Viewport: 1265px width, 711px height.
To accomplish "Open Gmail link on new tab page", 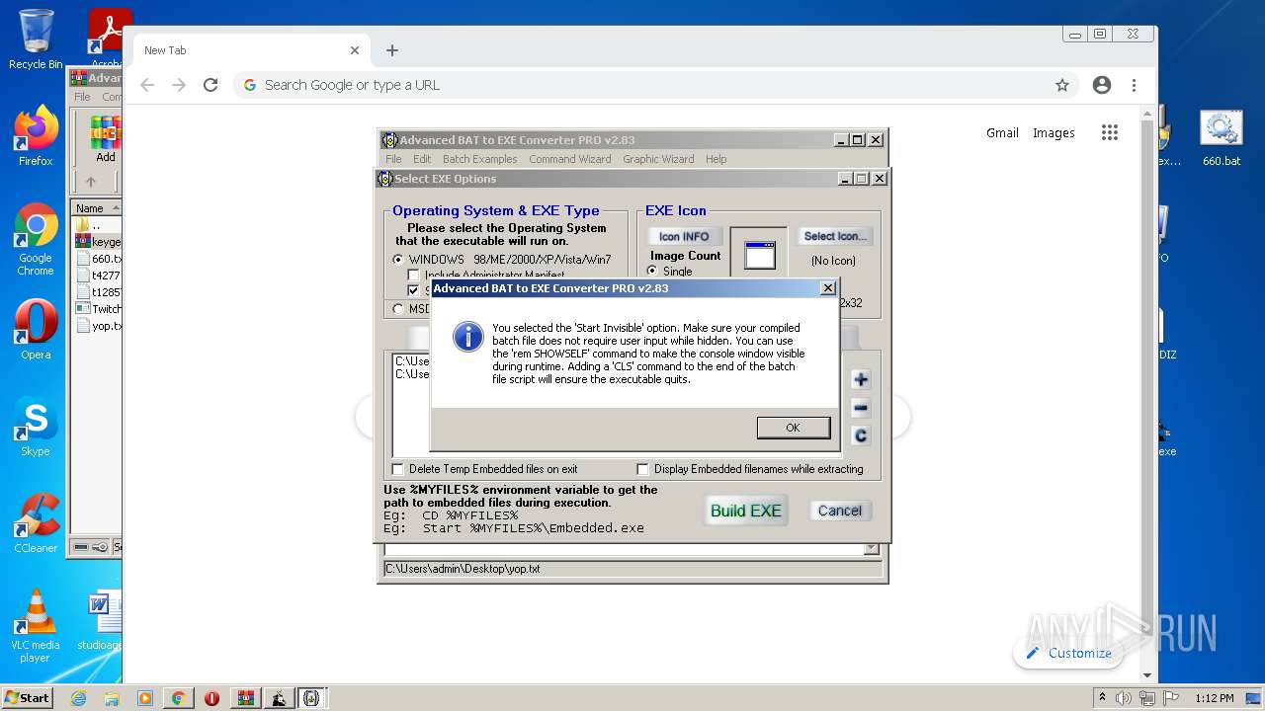I will (1002, 132).
